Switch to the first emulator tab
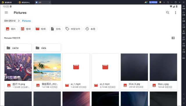The height and width of the screenshot is (106, 186). pos(7,2)
